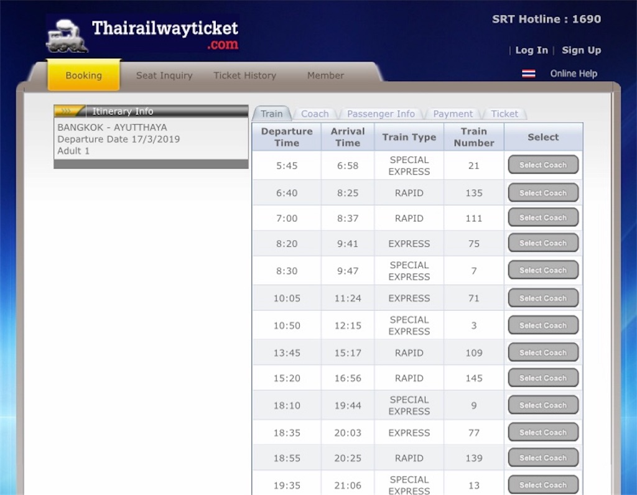This screenshot has height=495, width=637.
Task: Open the Payment step tab
Action: (x=453, y=114)
